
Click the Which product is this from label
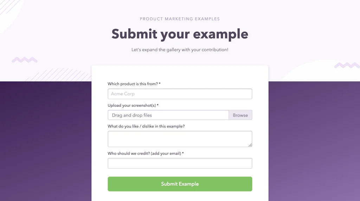[134, 84]
